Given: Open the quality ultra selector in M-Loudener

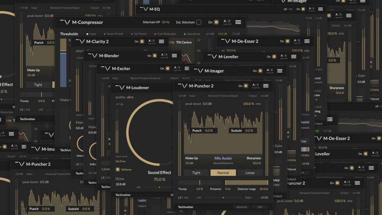Looking at the screenshot, I should click(130, 97).
